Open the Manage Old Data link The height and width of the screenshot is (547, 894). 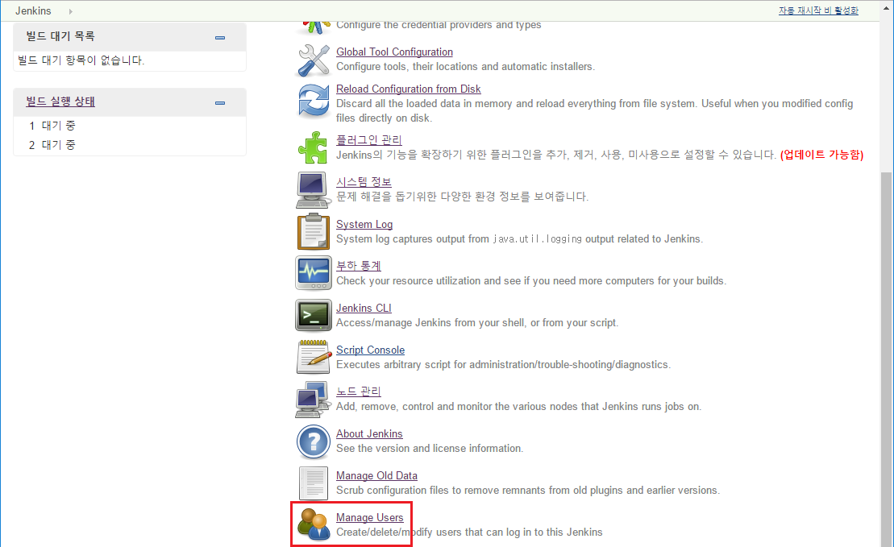click(377, 476)
